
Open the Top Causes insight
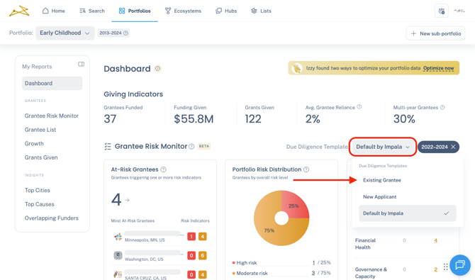coord(40,204)
